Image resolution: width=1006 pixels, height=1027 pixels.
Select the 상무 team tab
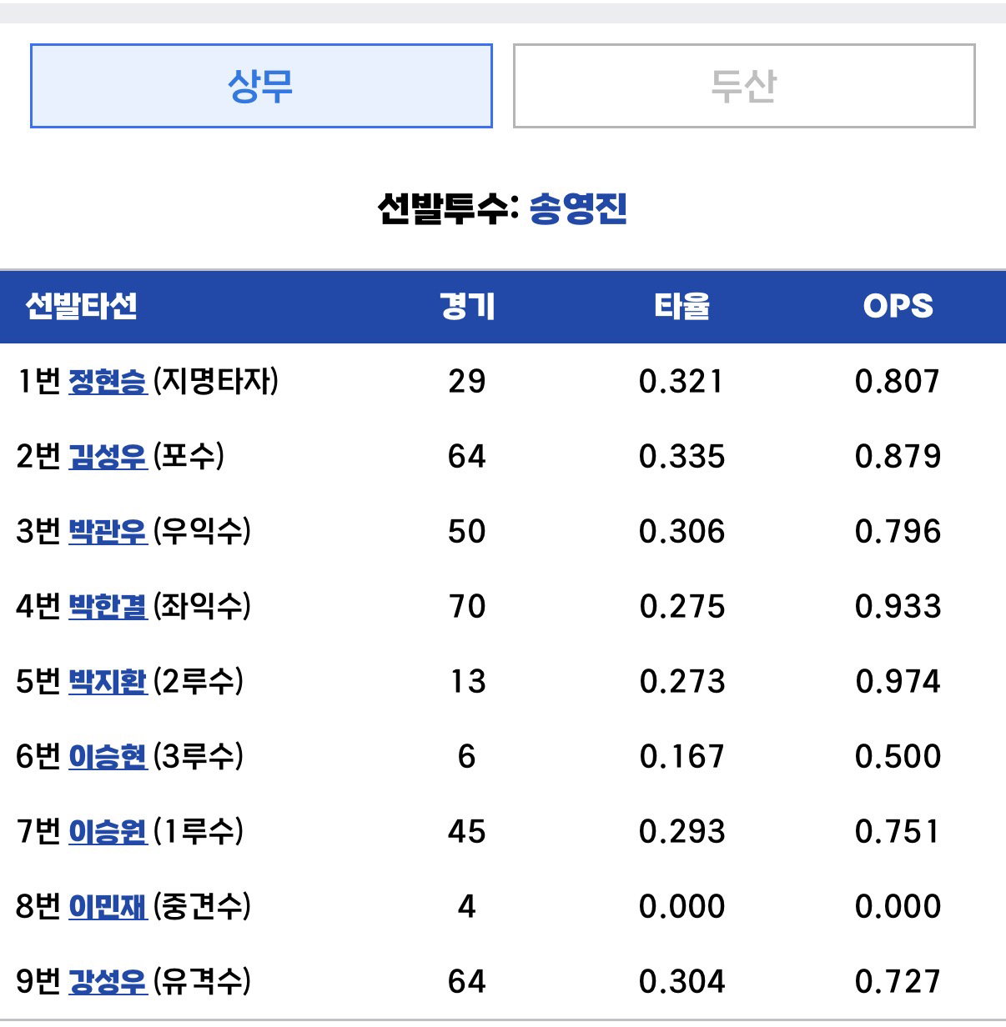pos(261,86)
